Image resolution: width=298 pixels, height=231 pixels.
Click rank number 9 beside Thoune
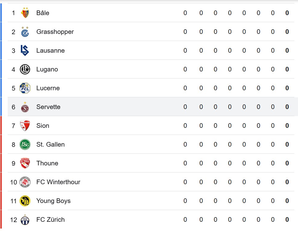click(13, 163)
